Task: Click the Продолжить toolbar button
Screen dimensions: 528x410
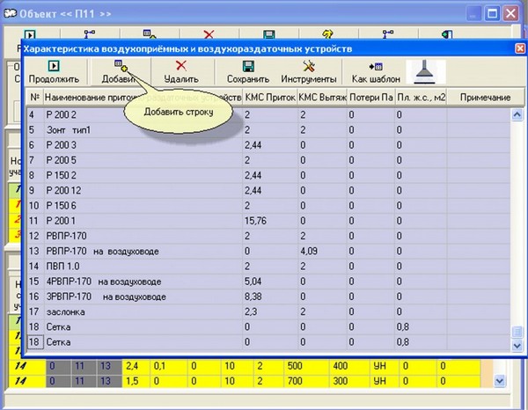Action: point(54,71)
